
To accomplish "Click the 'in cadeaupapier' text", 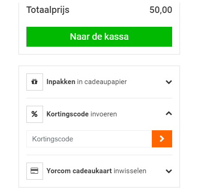I will [x=102, y=82].
